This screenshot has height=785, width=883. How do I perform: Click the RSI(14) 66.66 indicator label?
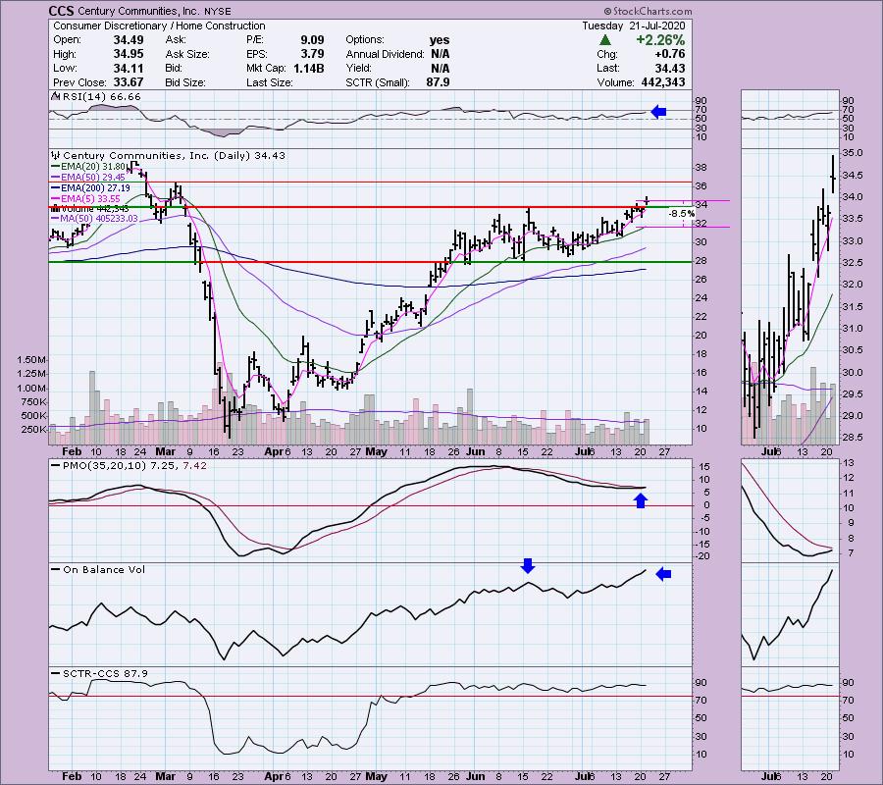pos(96,97)
